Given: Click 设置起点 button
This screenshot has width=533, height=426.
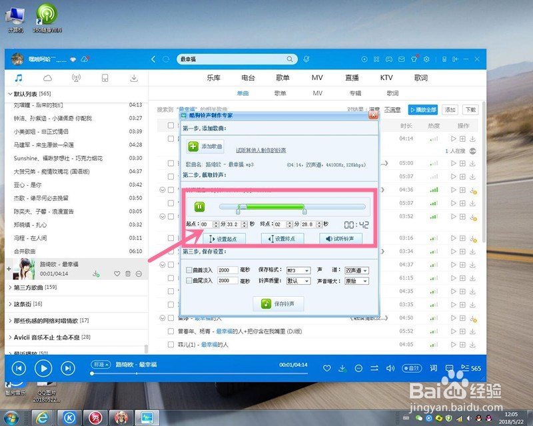Looking at the screenshot, I should (x=224, y=239).
